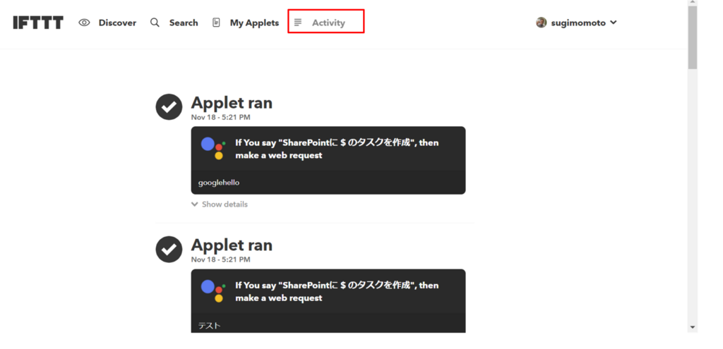Screen dimensions: 723x349
Task: Click the Search magnifier icon
Action: (155, 23)
